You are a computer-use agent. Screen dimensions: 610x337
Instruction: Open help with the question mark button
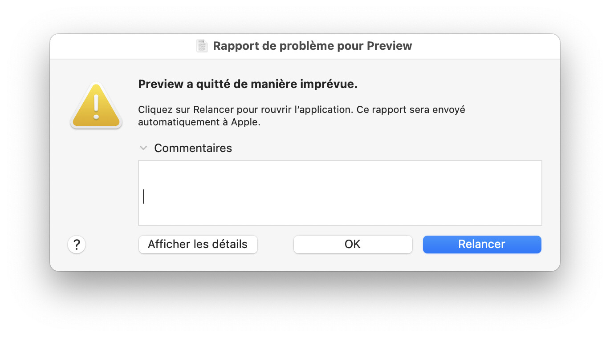77,245
